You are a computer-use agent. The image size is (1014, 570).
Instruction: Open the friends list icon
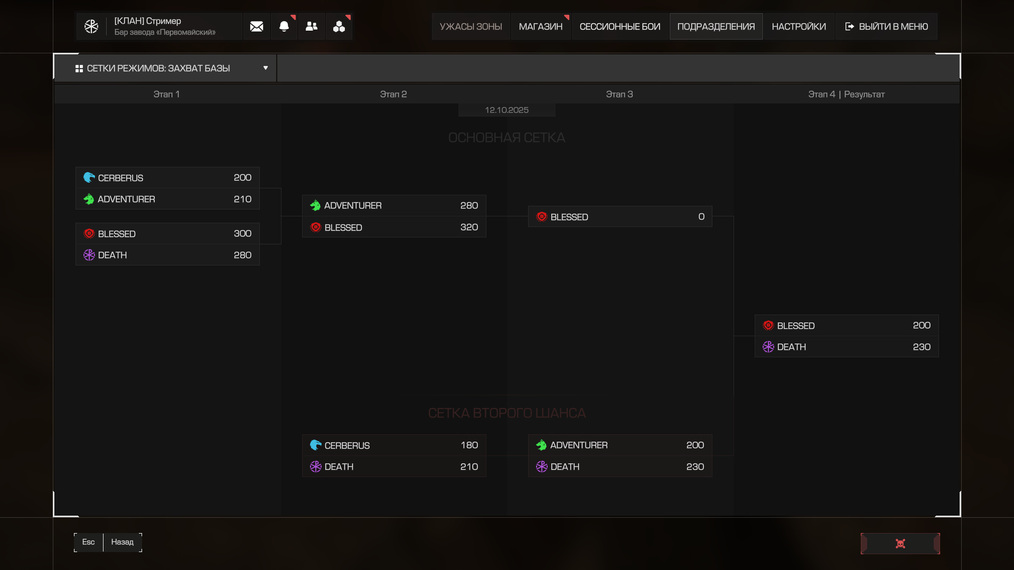pos(312,26)
